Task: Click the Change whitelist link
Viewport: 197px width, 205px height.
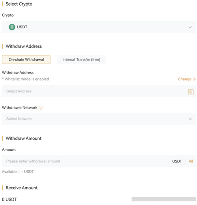Action: click(185, 79)
